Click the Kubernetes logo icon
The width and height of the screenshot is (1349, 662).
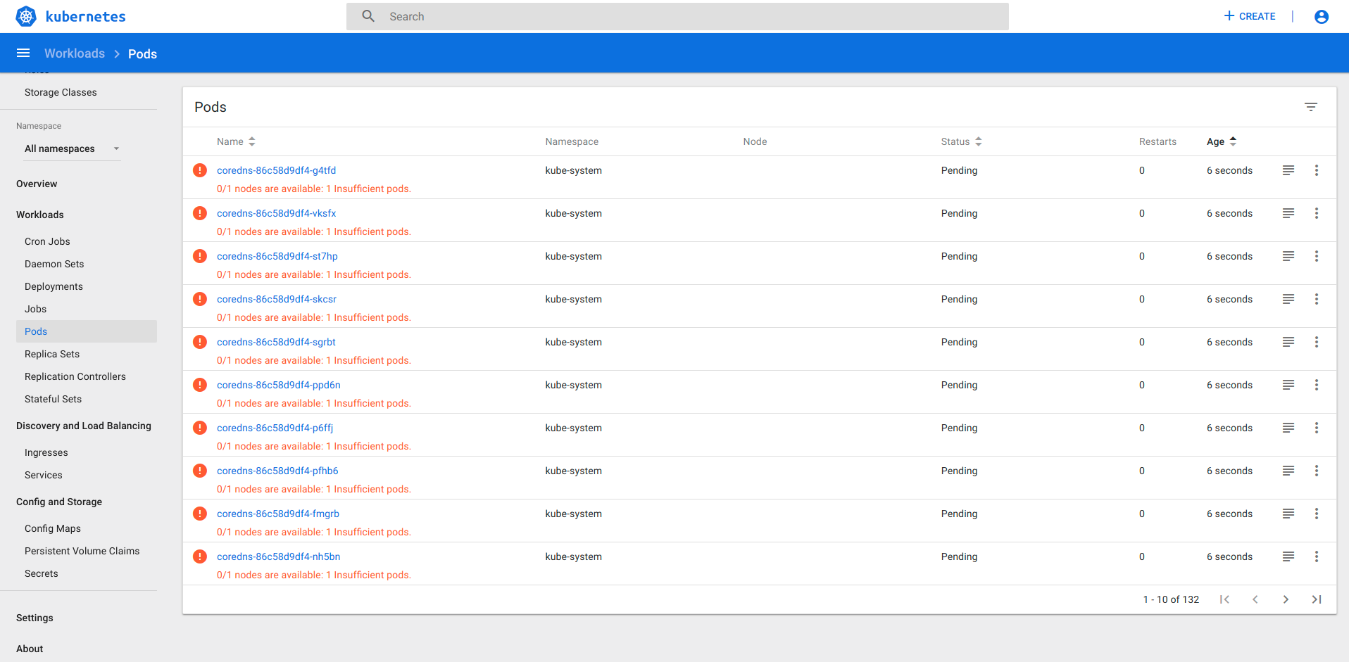(26, 16)
